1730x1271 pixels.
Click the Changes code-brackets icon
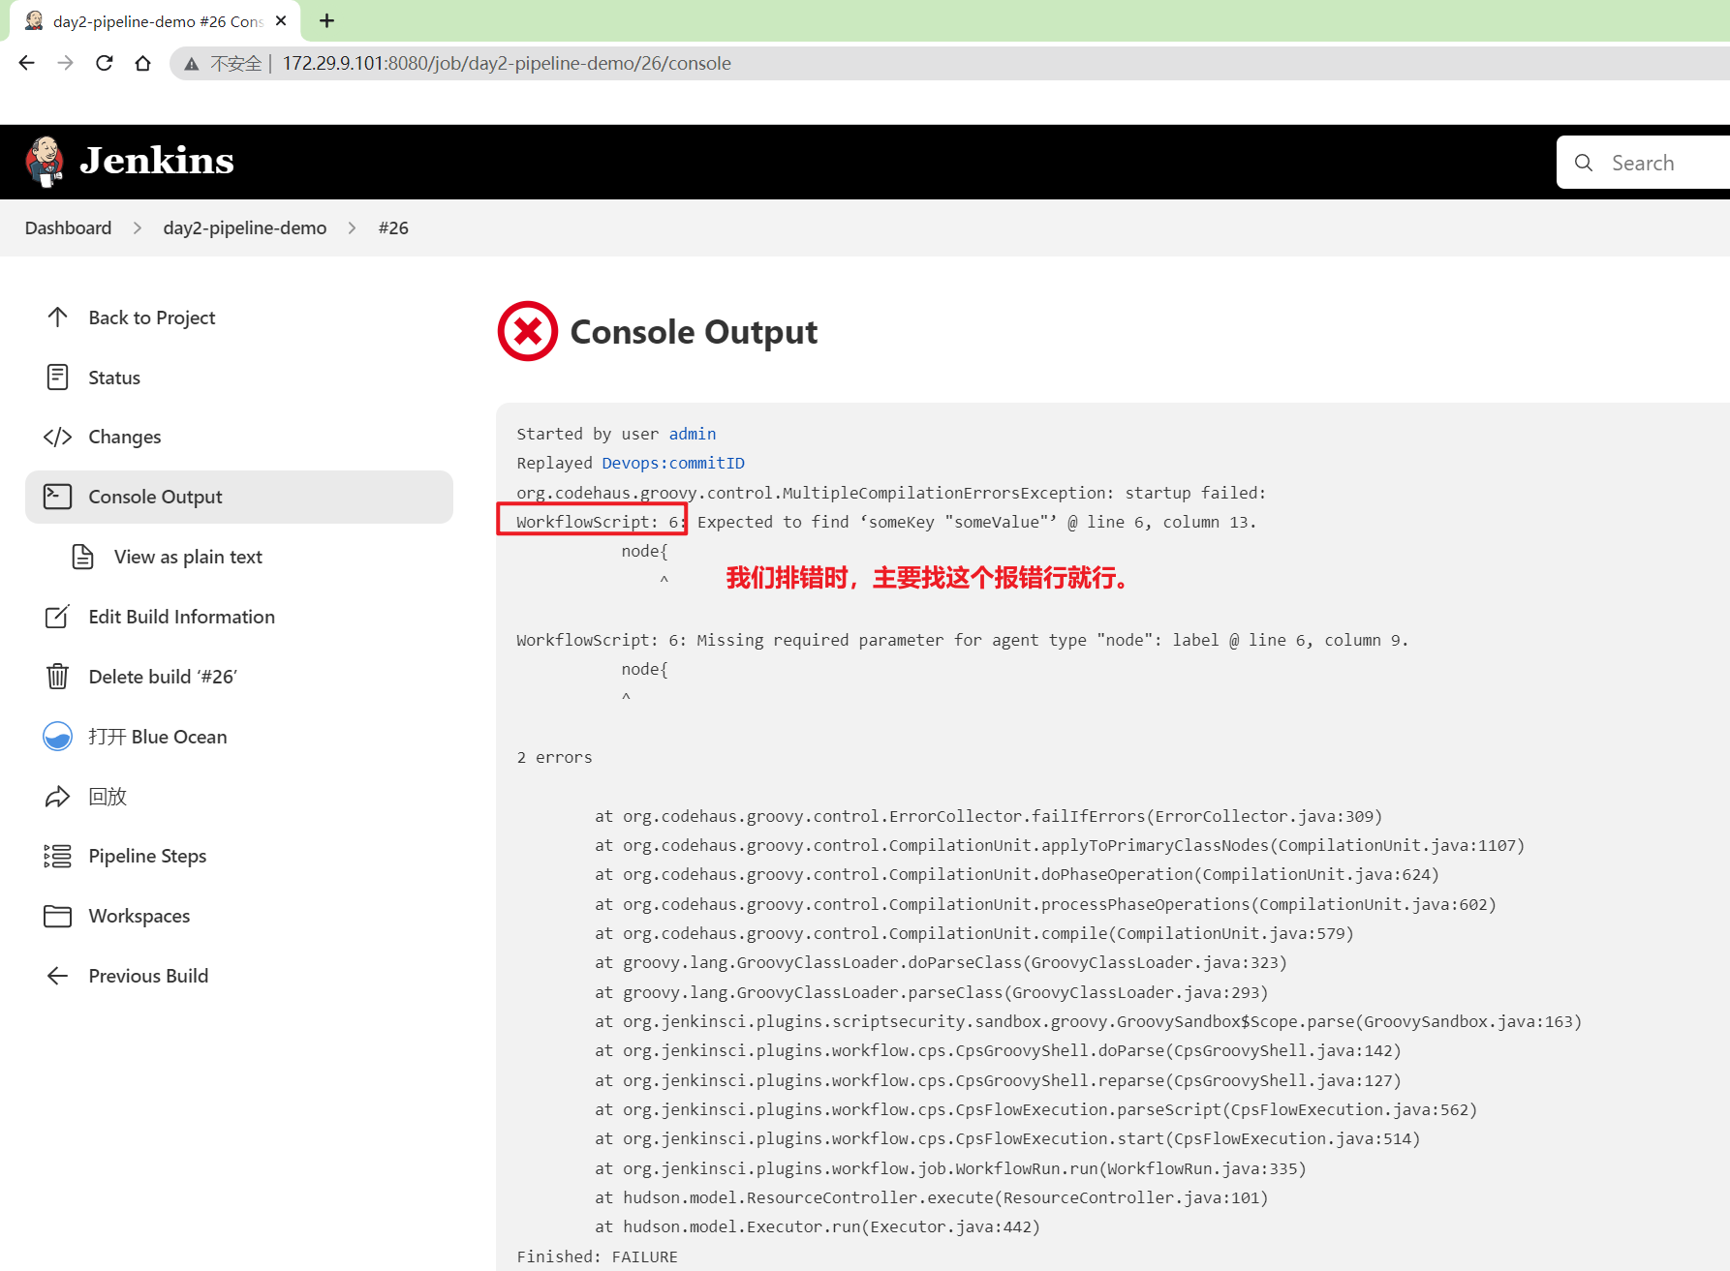[57, 437]
